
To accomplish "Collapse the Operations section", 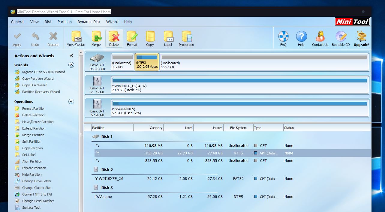I will click(71, 102).
